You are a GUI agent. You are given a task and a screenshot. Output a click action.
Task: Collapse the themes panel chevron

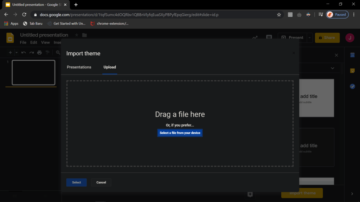[x=332, y=68]
